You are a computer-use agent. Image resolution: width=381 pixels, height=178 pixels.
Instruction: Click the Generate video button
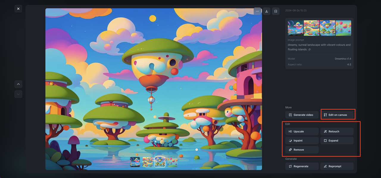point(302,115)
